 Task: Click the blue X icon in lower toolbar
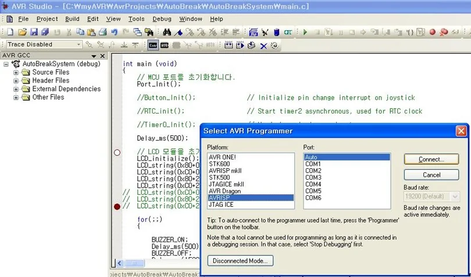(263, 46)
